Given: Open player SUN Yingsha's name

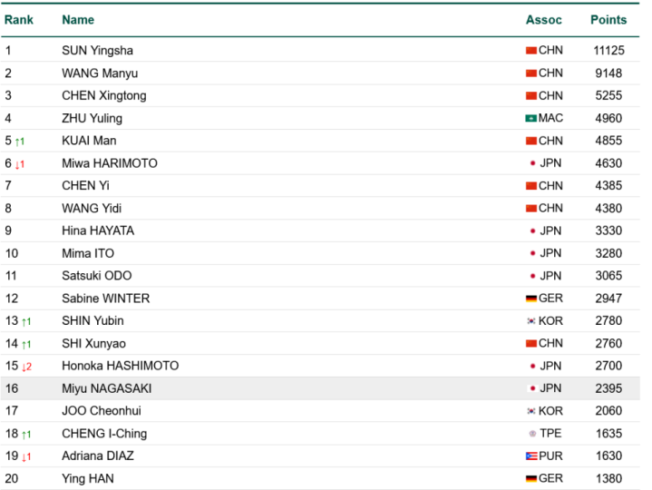Looking at the screenshot, I should [97, 51].
